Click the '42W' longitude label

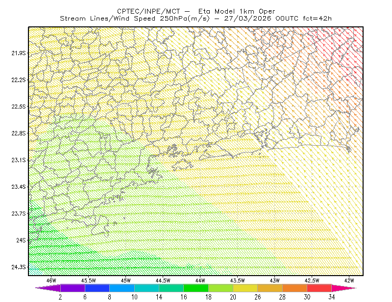(349, 280)
